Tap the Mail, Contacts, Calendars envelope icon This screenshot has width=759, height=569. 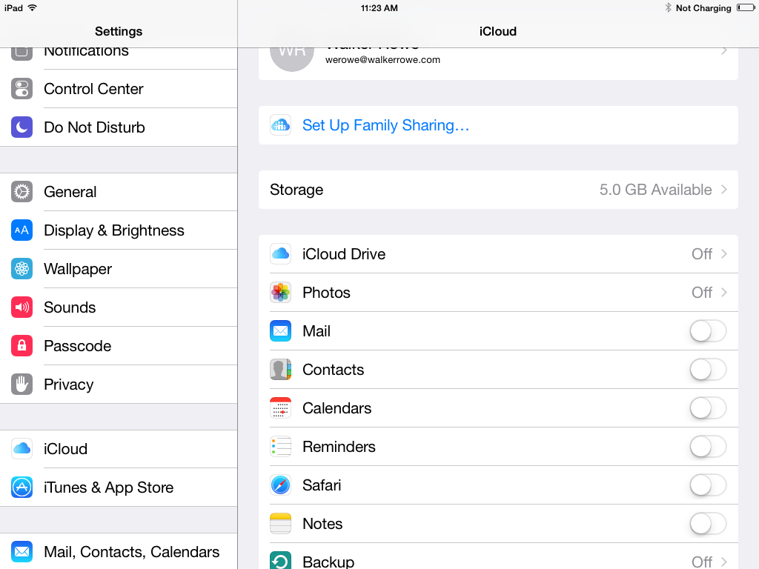click(21, 551)
